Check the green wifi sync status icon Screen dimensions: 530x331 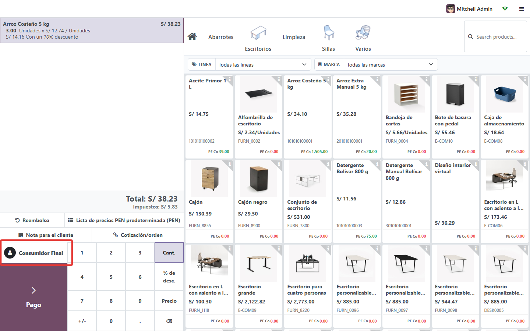(505, 9)
